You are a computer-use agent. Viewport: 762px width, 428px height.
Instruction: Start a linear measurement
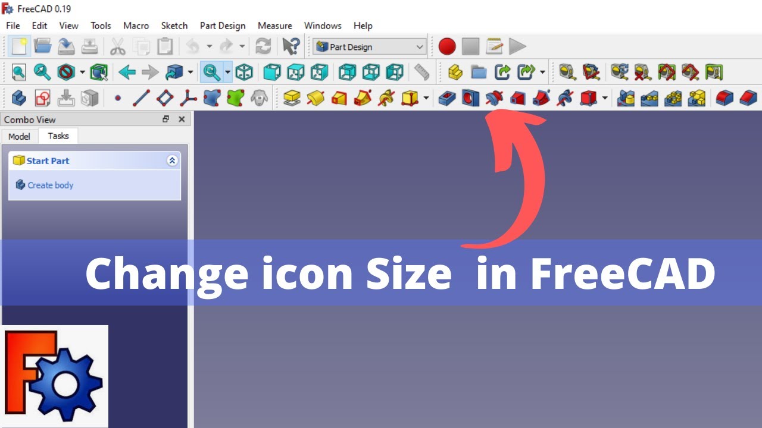tap(567, 73)
